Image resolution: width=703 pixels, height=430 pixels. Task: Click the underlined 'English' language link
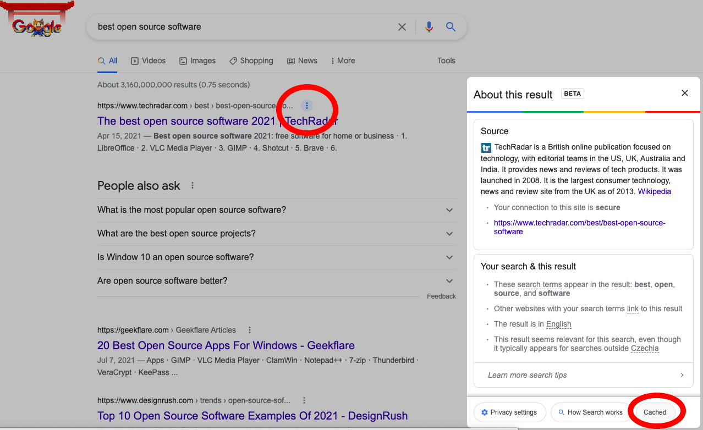(x=559, y=324)
